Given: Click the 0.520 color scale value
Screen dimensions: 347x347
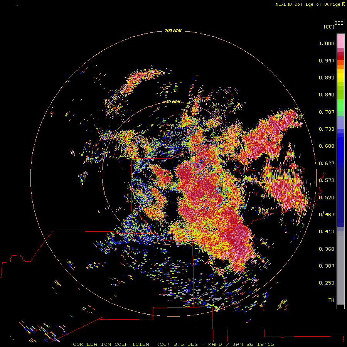Looking at the screenshot, I should click(x=327, y=198).
